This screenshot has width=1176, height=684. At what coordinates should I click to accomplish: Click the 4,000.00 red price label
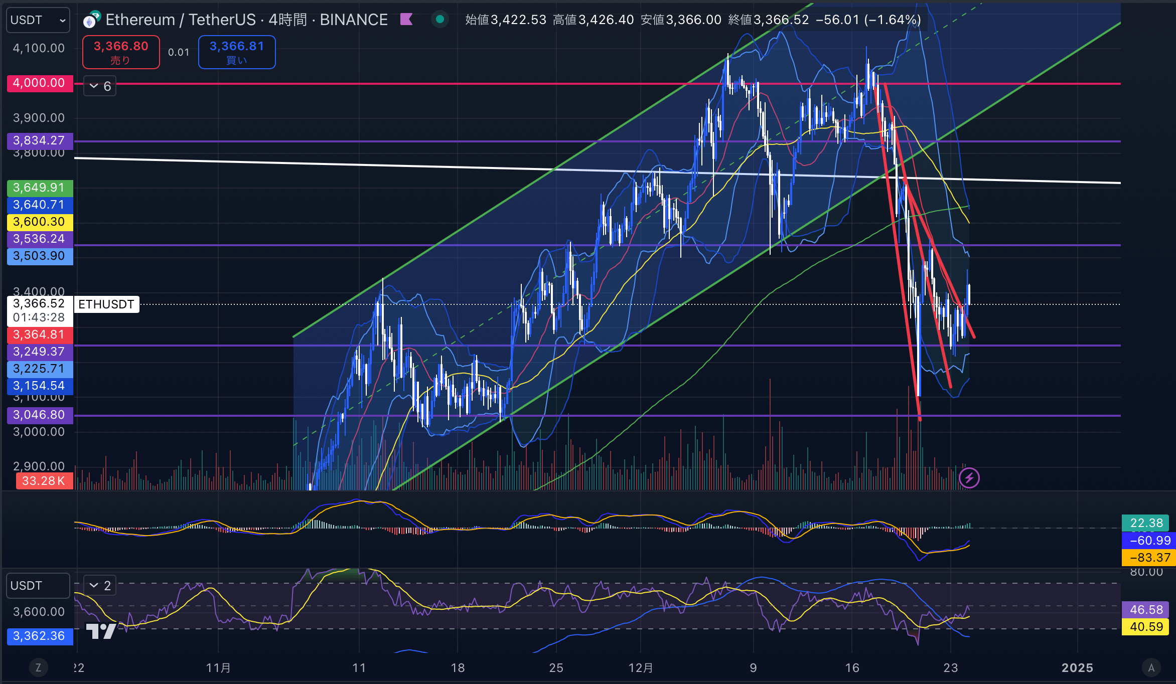point(40,83)
